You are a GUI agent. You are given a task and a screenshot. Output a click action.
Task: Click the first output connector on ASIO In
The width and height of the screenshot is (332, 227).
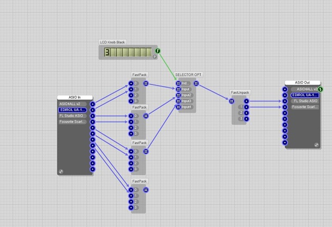[x=93, y=104]
